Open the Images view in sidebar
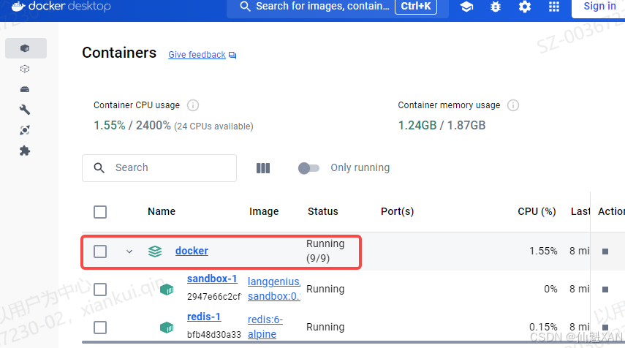Viewport: 625px width, 348px height. (x=25, y=69)
